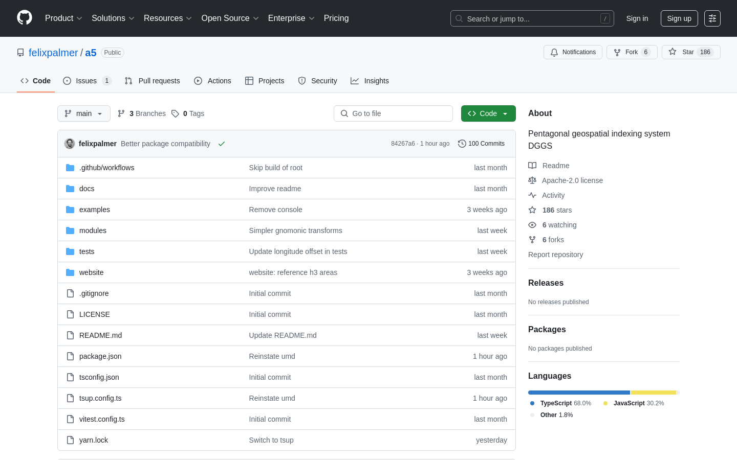Open the green Code dropdown button

point(488,113)
